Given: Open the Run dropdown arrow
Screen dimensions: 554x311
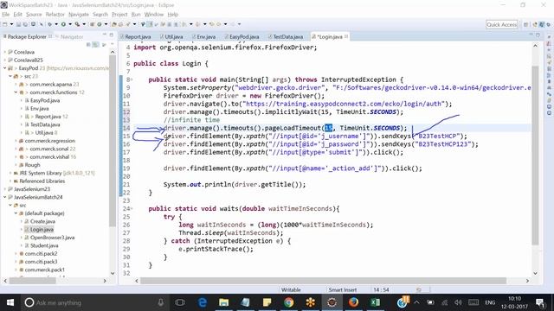Looking at the screenshot, I should coord(70,24).
